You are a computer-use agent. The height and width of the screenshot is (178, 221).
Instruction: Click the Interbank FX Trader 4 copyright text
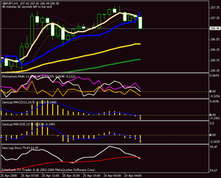49,170
